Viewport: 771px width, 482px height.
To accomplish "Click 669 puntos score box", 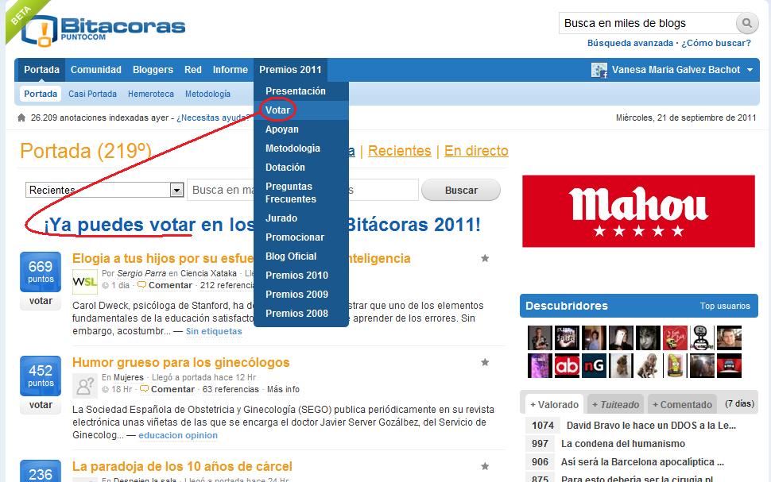I will tap(41, 272).
